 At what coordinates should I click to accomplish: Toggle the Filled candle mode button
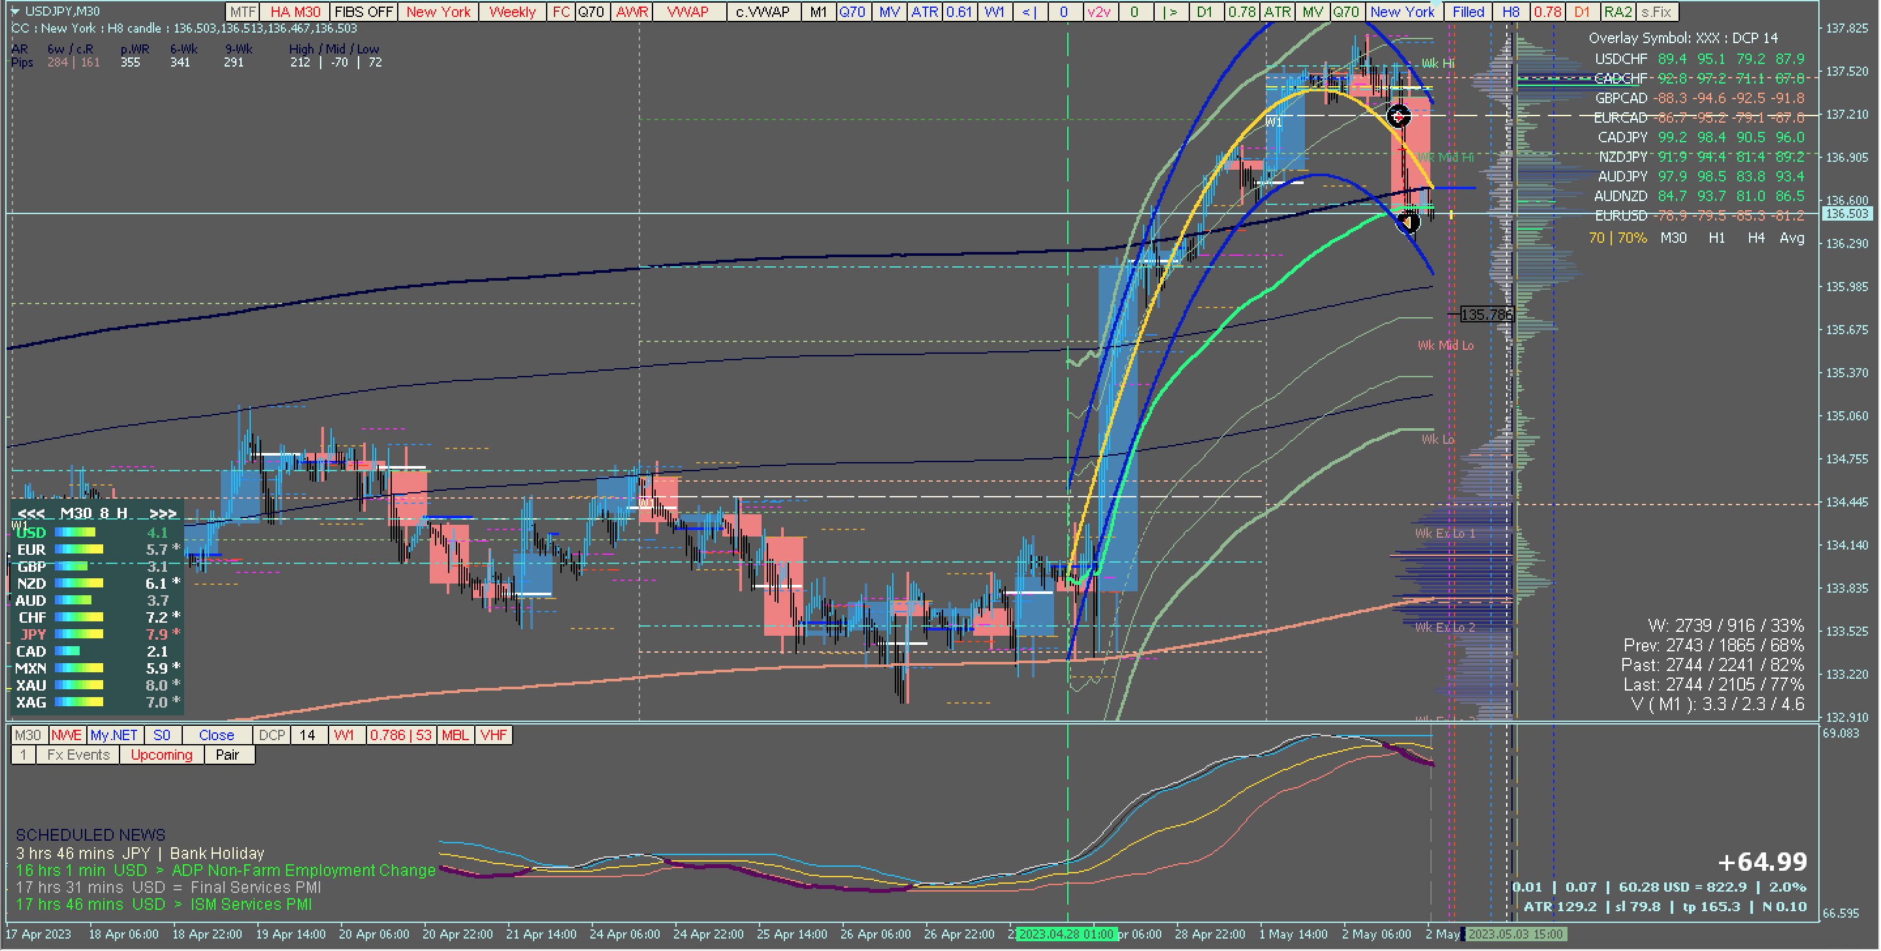1468,12
